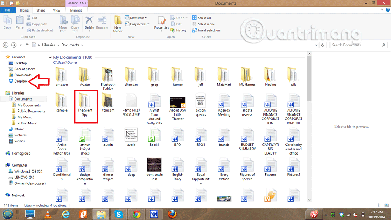Switch to details view in the status bar
Image resolution: width=391 pixels, height=220 pixels.
381,205
